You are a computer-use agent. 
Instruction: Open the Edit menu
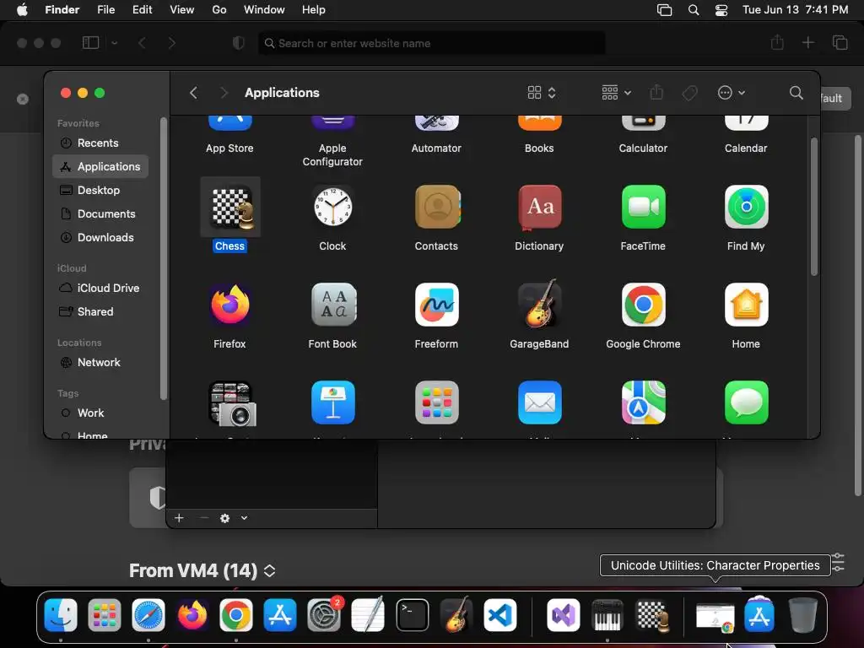(x=142, y=10)
